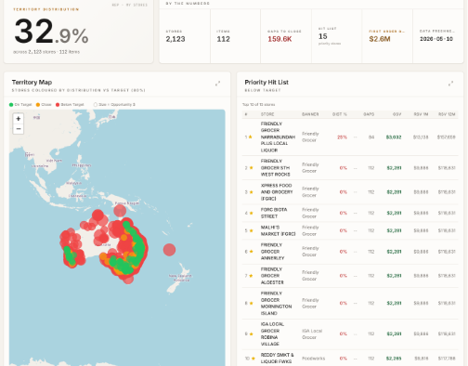Open the Gaps to Close 159.6K card
This screenshot has width=468, height=366.
[x=286, y=36]
